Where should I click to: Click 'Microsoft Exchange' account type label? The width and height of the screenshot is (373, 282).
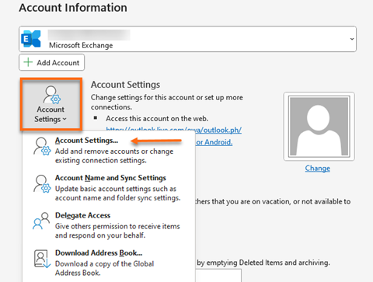coord(81,45)
